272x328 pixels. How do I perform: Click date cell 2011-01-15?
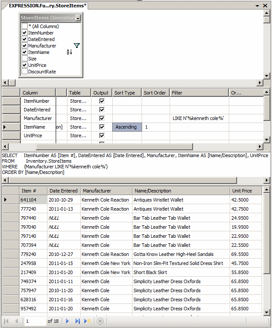pos(64,263)
